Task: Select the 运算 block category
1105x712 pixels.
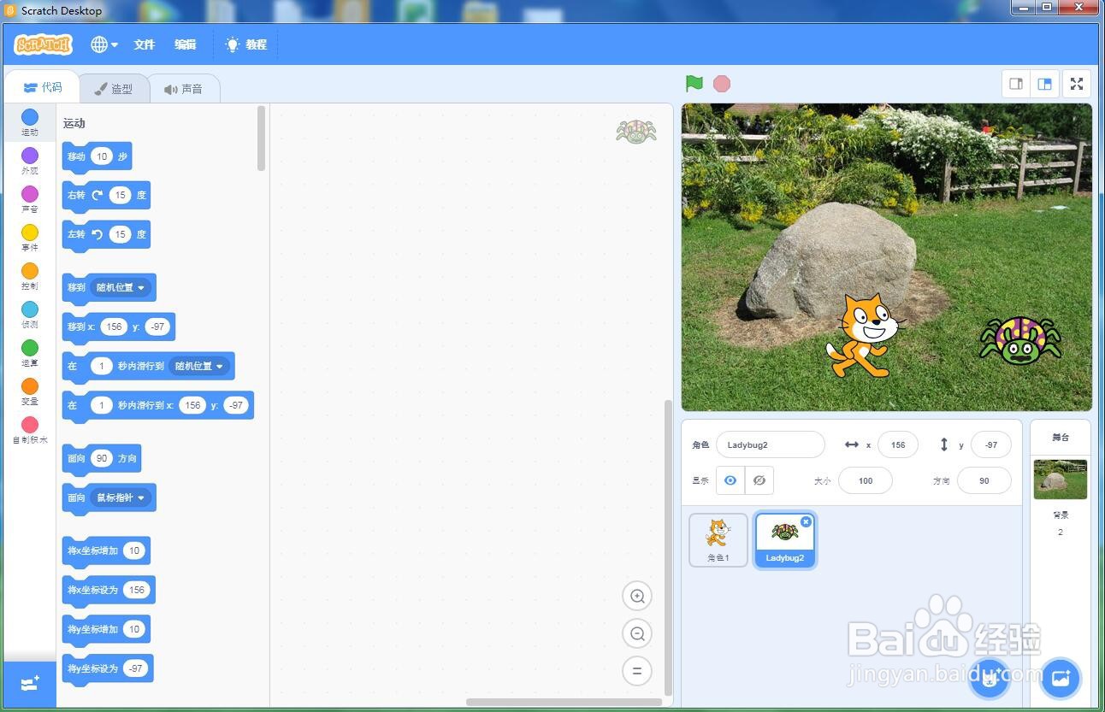Action: pos(30,353)
